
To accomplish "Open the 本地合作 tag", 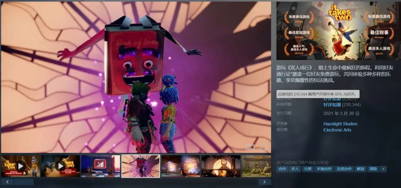I will point(324,169).
